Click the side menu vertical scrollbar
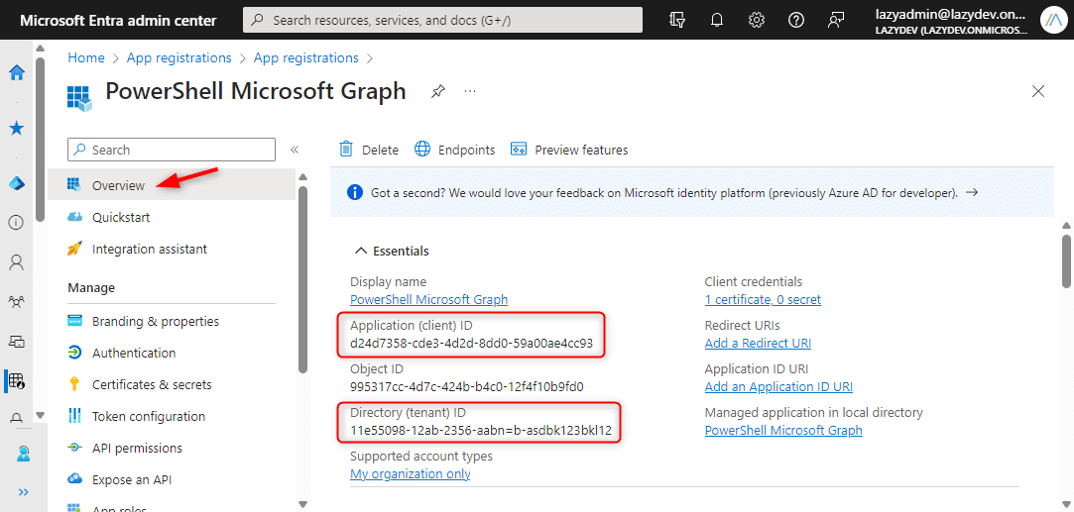The image size is (1074, 512). (302, 277)
